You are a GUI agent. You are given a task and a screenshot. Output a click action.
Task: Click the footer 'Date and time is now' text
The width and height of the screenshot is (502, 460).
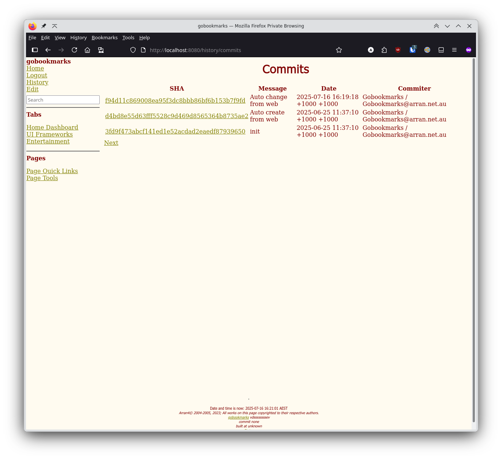[x=249, y=408]
